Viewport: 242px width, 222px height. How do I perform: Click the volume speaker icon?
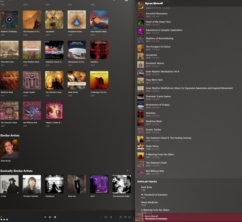[130, 217]
